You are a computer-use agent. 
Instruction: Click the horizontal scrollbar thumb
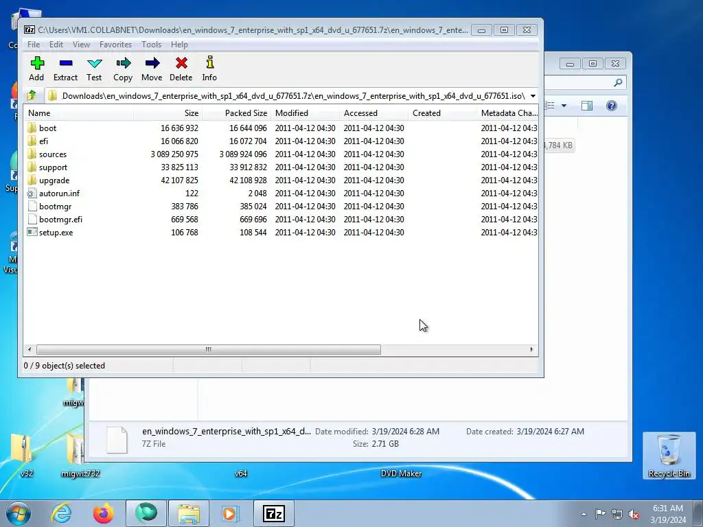point(209,349)
